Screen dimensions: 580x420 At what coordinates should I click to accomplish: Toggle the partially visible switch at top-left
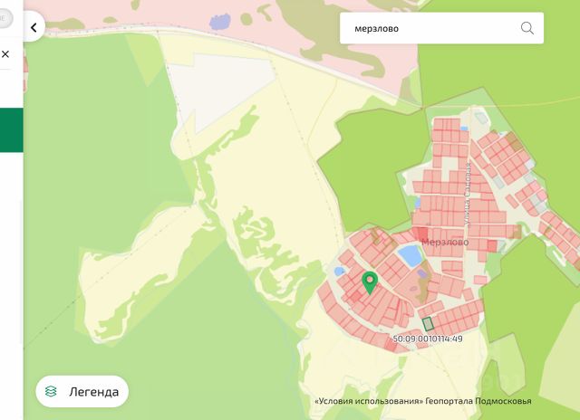(x=6, y=18)
